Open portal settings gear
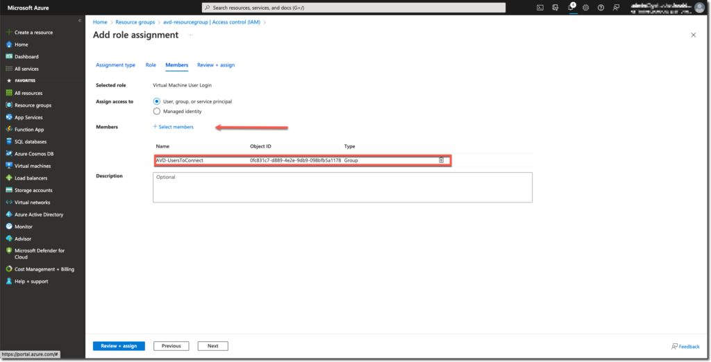Image resolution: width=711 pixels, height=362 pixels. coord(586,8)
